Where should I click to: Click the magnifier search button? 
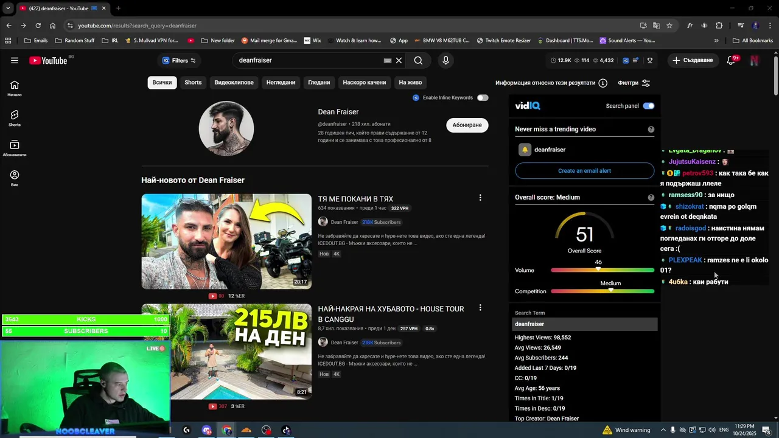pos(418,60)
